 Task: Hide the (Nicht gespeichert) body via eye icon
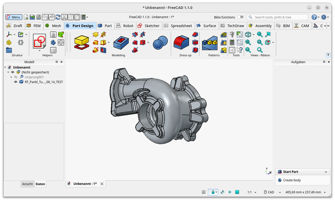pos(13,72)
